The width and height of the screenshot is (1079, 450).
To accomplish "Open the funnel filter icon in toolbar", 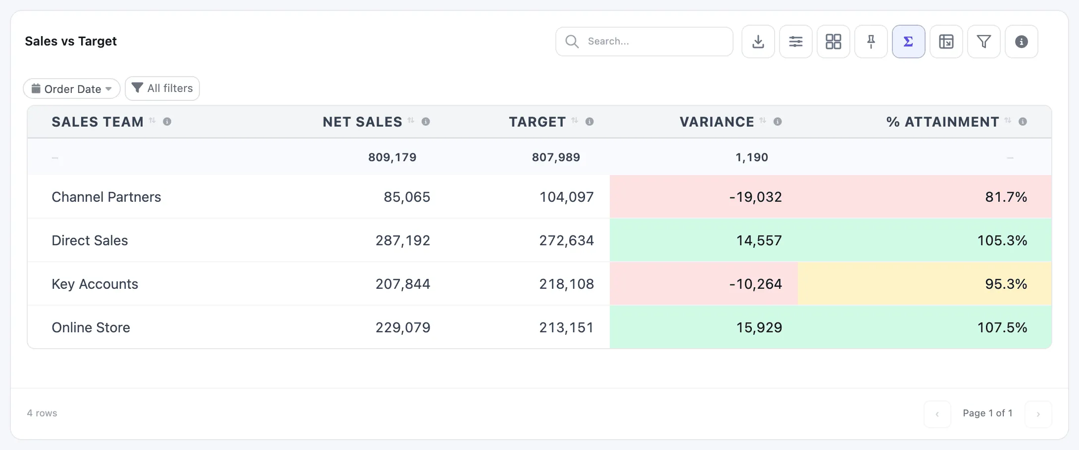I will [x=983, y=42].
